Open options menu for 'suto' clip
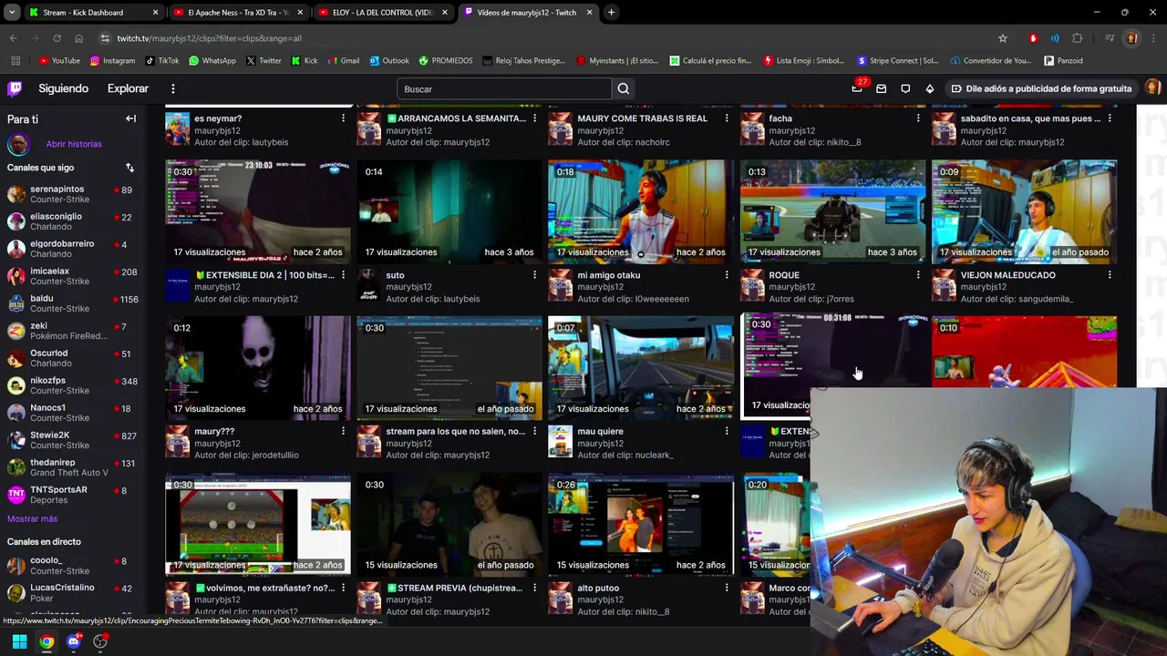 coord(534,274)
